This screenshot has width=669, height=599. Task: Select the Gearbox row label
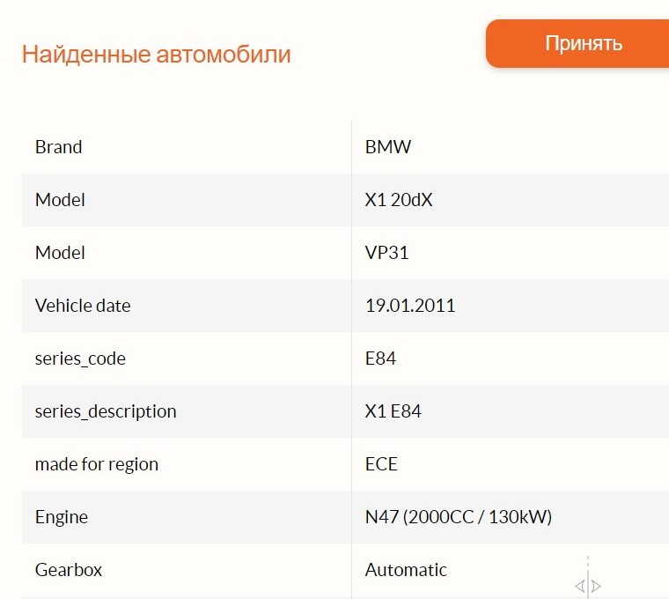point(69,570)
